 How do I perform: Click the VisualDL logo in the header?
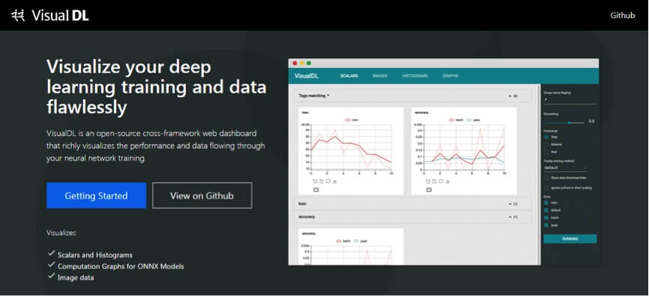[49, 16]
